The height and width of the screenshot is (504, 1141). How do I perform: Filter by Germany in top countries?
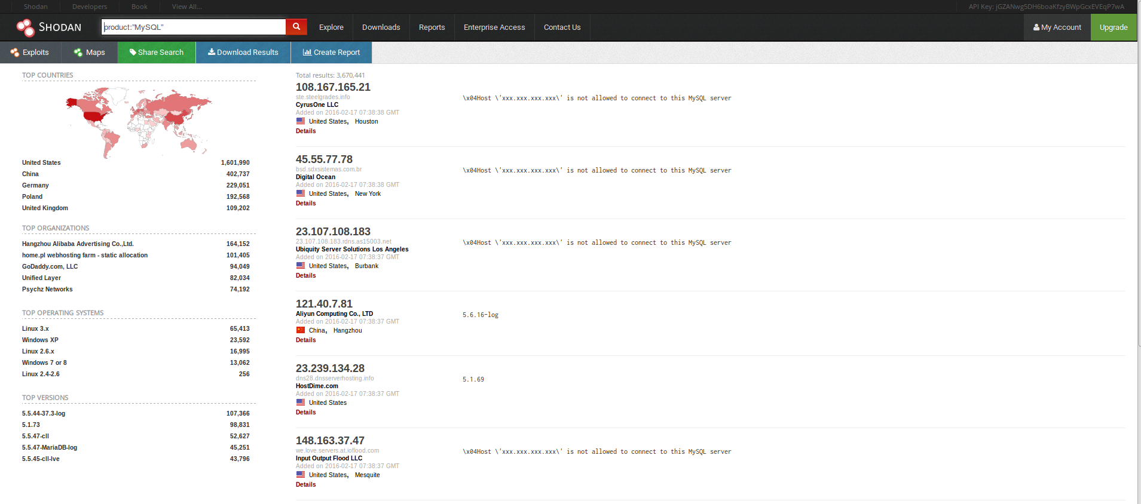(x=35, y=185)
